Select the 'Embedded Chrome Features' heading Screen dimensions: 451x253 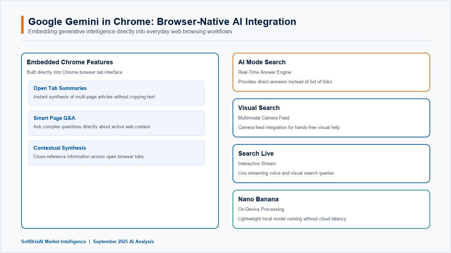(70, 62)
